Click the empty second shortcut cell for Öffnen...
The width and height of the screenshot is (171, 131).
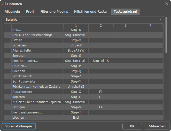point(101,40)
